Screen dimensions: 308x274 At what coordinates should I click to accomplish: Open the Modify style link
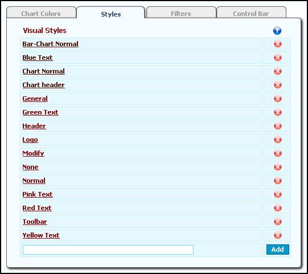tap(34, 153)
